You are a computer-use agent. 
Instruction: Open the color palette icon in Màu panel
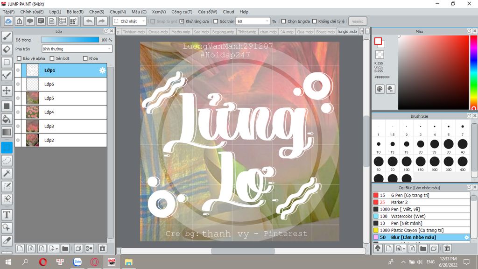tap(380, 89)
